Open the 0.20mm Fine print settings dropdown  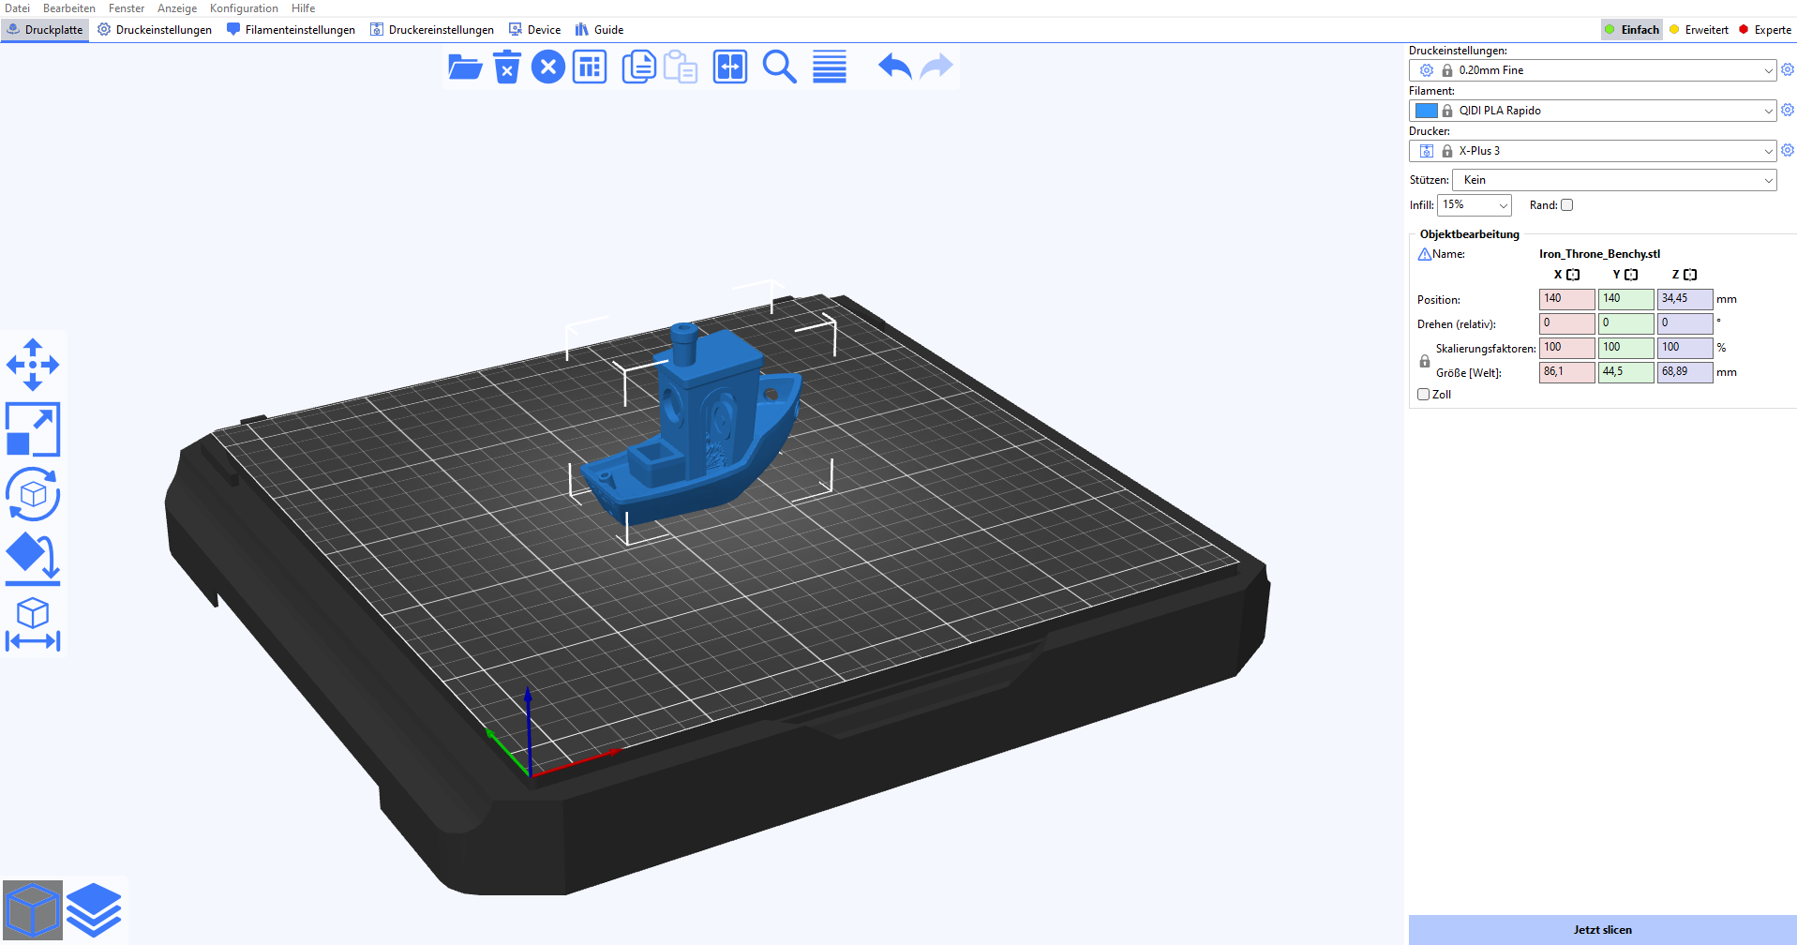pyautogui.click(x=1593, y=70)
